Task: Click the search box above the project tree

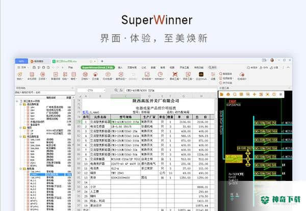Action: click(x=44, y=92)
